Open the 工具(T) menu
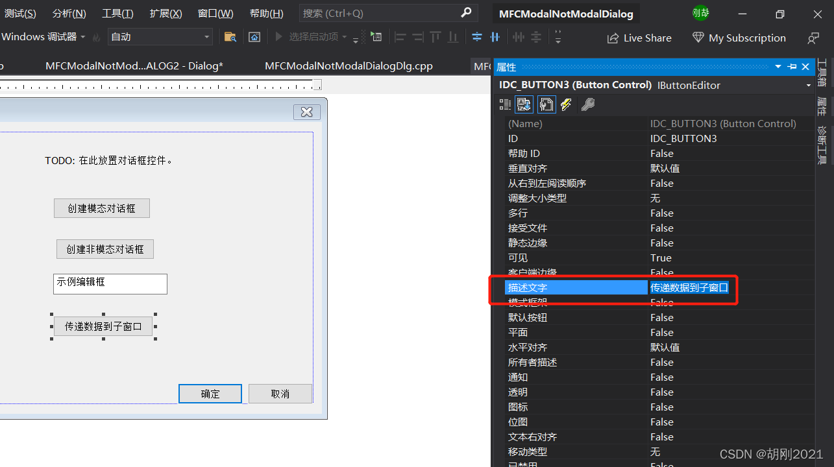The width and height of the screenshot is (834, 467). 117,14
